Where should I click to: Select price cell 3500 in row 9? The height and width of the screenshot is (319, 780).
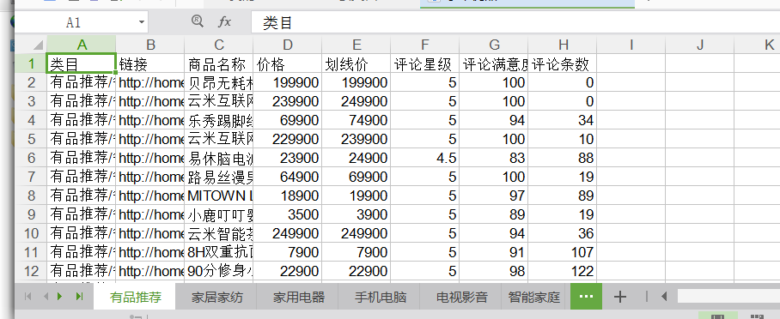288,214
